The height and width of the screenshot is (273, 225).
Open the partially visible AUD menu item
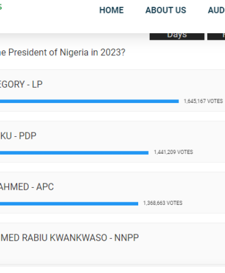pyautogui.click(x=216, y=10)
